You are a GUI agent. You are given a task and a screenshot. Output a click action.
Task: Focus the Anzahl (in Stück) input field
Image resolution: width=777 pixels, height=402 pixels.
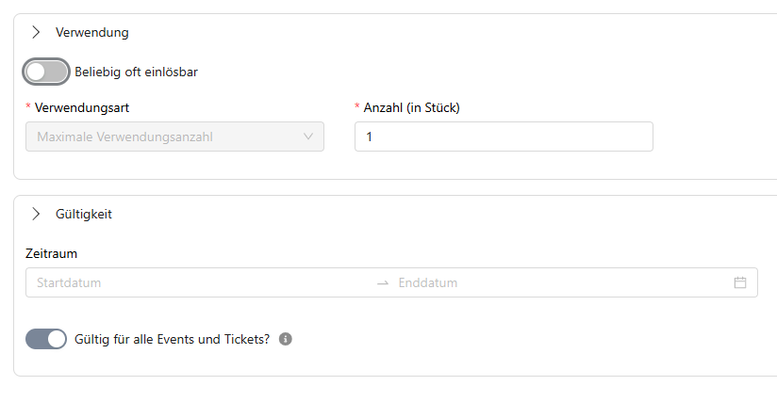[x=504, y=137]
